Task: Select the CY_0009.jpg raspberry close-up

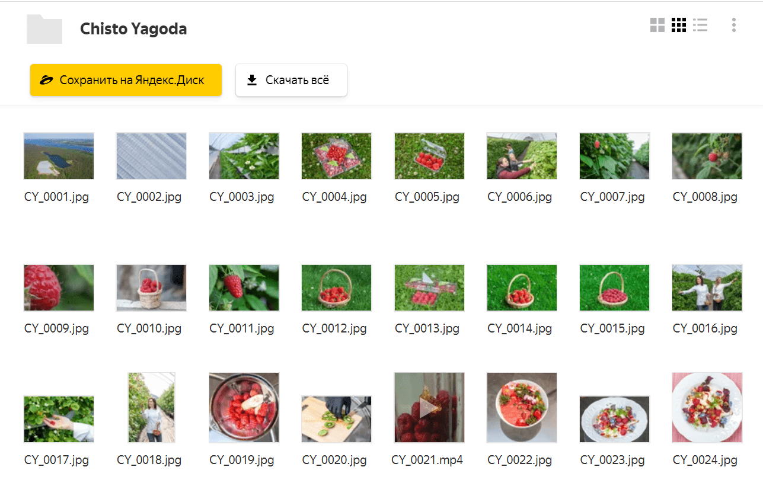Action: tap(59, 287)
